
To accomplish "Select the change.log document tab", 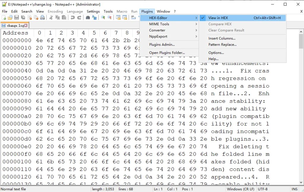I will pyautogui.click(x=15, y=26).
